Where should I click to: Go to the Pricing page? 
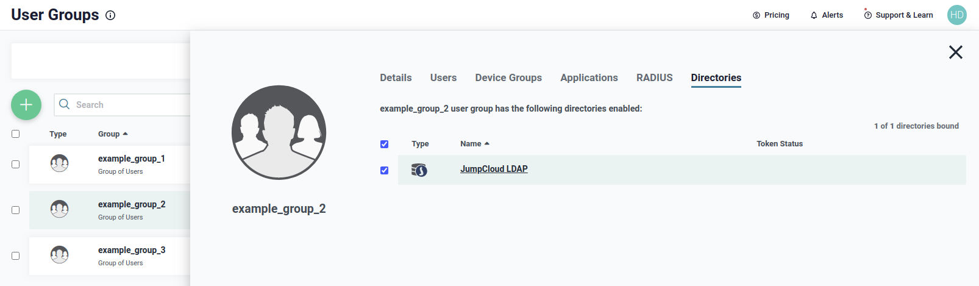point(771,15)
